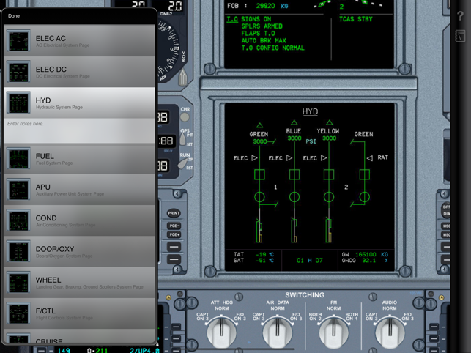This screenshot has height=353, width=471.
Task: Click the FLAPS T.O memo line
Action: pyautogui.click(x=259, y=34)
